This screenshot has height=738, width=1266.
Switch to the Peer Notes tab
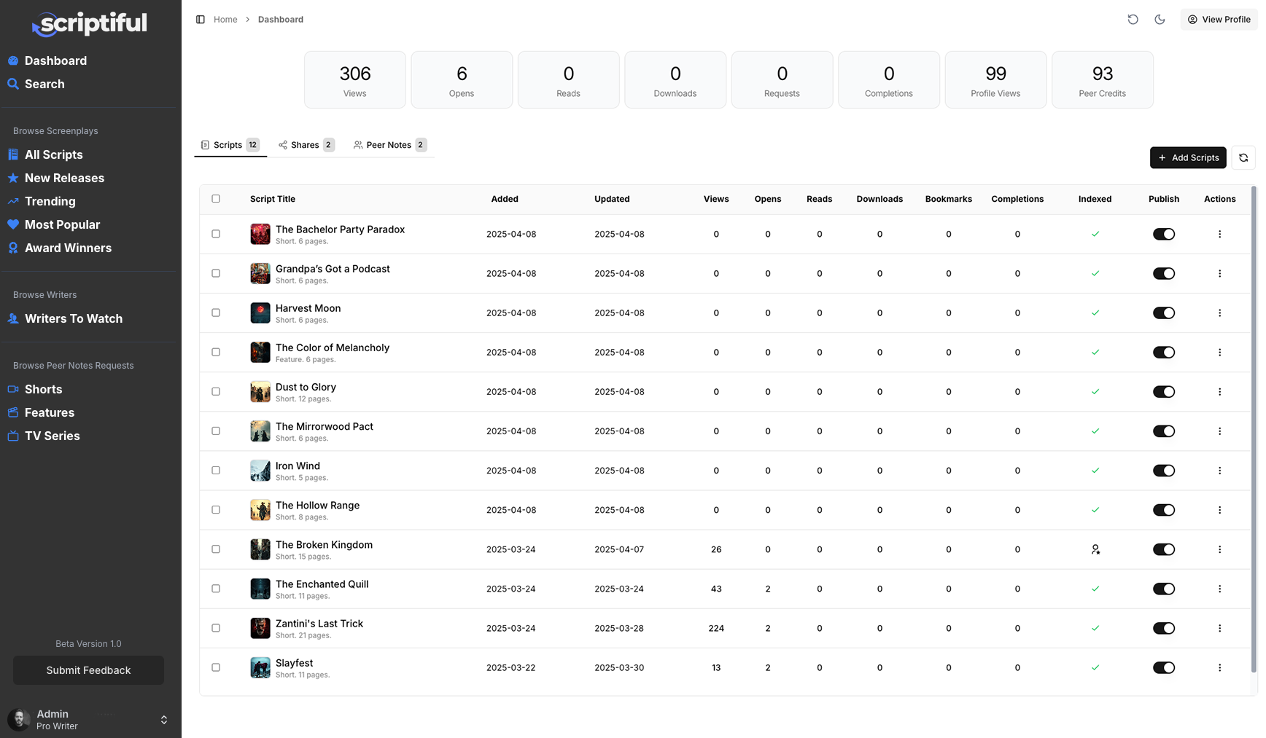(x=389, y=145)
